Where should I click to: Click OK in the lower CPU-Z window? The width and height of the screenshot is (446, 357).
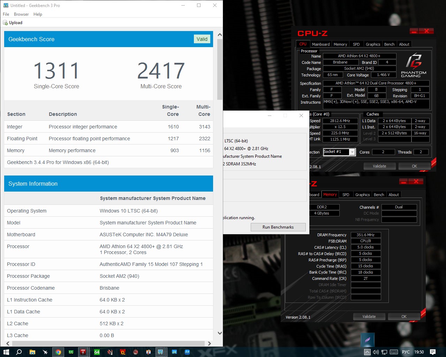pyautogui.click(x=404, y=317)
